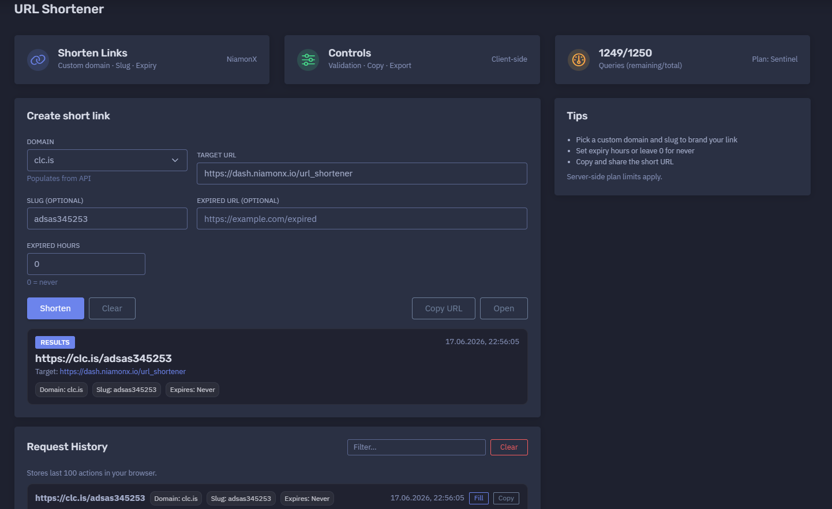
Task: Select the Expired Hours number box
Action: (86, 264)
